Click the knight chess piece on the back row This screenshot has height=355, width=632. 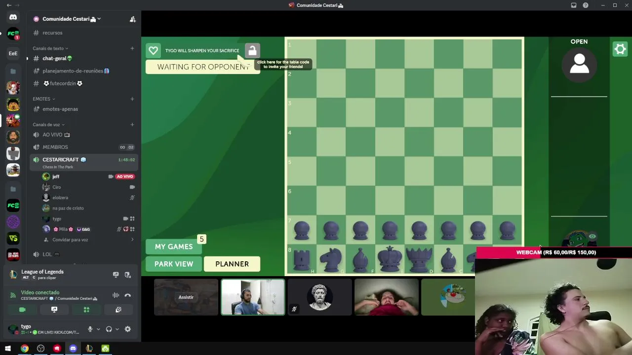click(331, 259)
